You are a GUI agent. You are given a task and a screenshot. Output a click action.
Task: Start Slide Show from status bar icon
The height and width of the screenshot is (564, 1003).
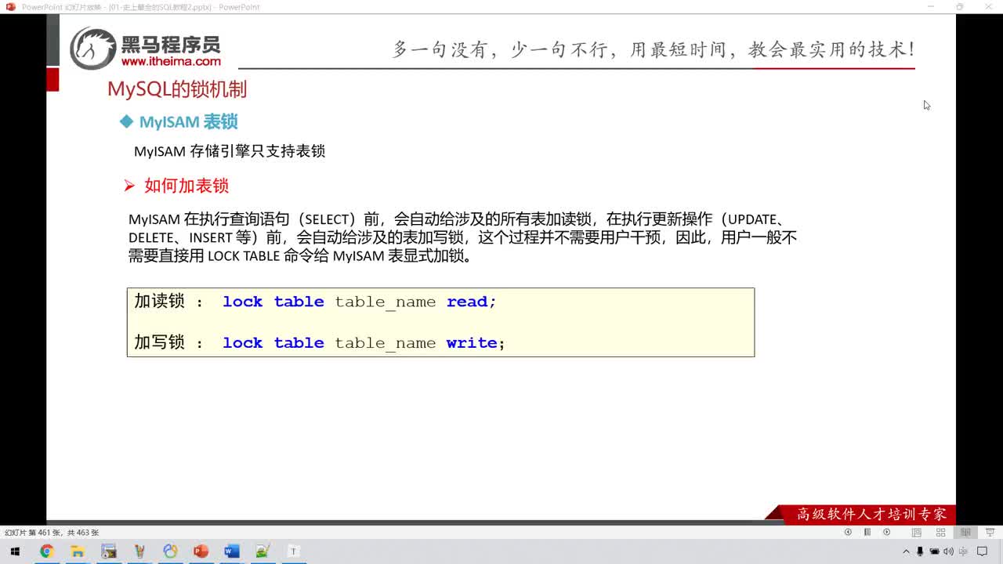[990, 532]
